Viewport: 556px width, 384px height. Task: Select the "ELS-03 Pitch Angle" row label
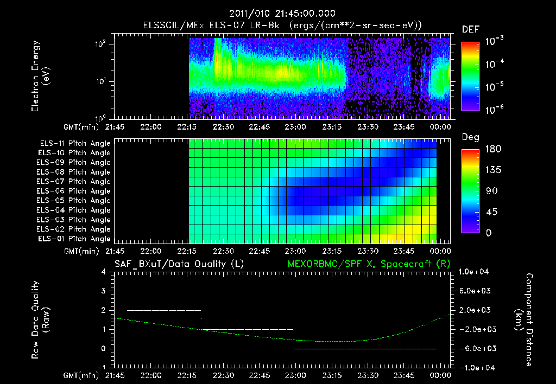pyautogui.click(x=74, y=220)
